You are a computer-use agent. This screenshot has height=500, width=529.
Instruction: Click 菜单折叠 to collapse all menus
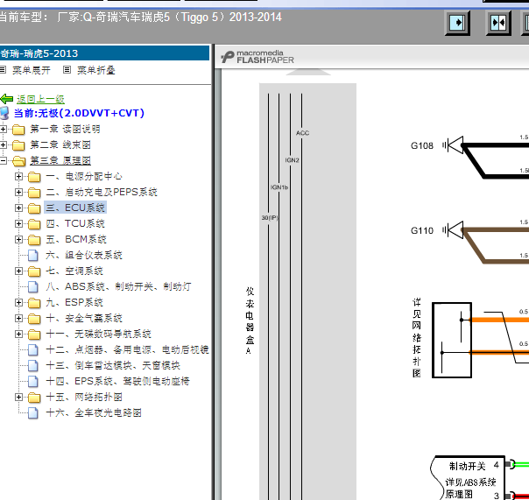click(96, 70)
